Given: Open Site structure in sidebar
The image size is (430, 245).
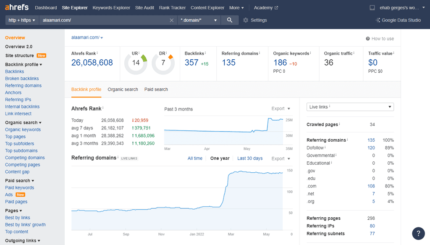Looking at the screenshot, I should coord(19,55).
